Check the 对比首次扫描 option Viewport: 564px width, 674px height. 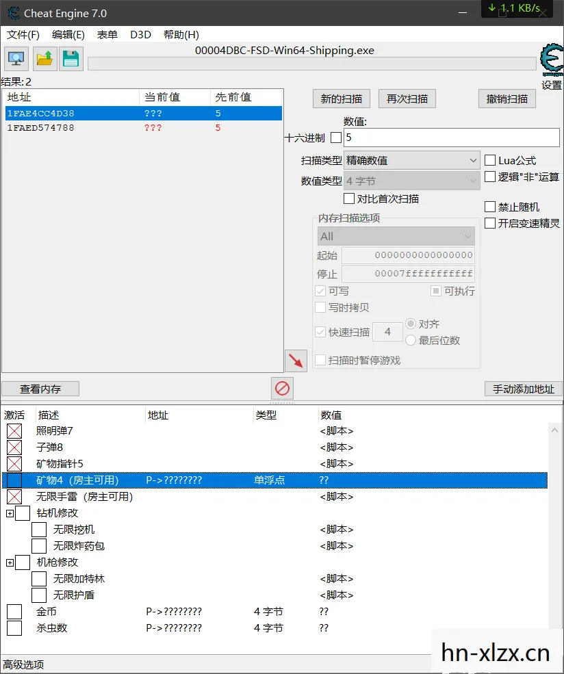pyautogui.click(x=349, y=198)
